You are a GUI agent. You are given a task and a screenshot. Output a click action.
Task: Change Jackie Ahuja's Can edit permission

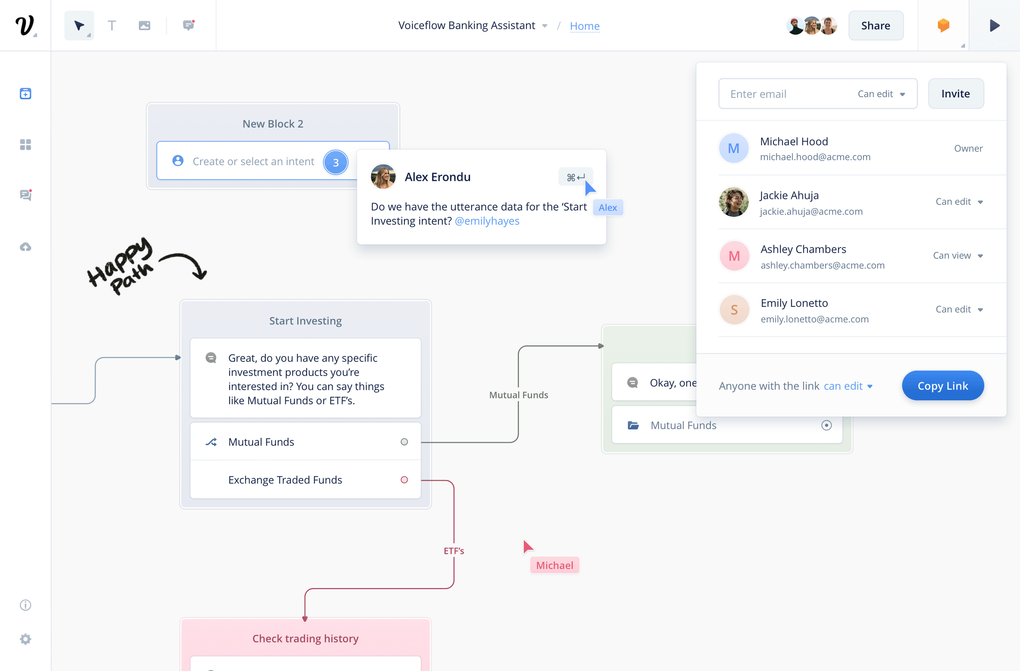pyautogui.click(x=960, y=202)
